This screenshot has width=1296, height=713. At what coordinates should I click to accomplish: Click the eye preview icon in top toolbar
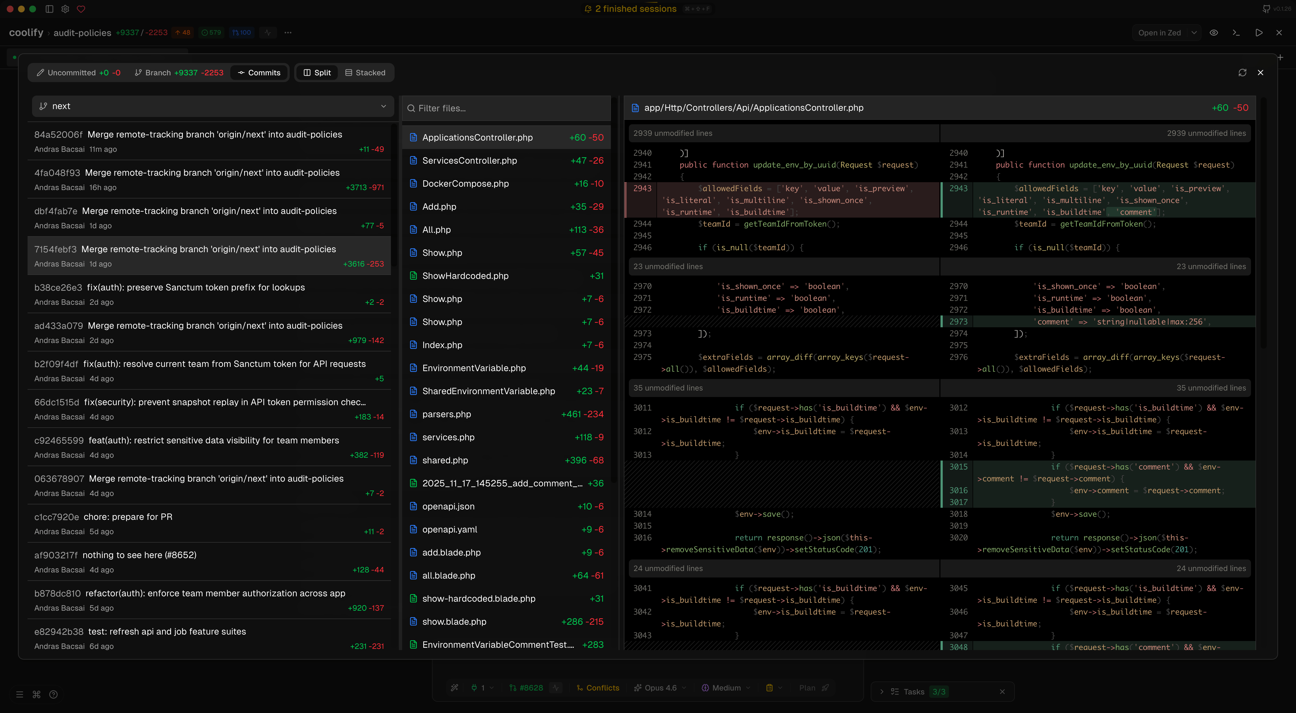(x=1214, y=32)
